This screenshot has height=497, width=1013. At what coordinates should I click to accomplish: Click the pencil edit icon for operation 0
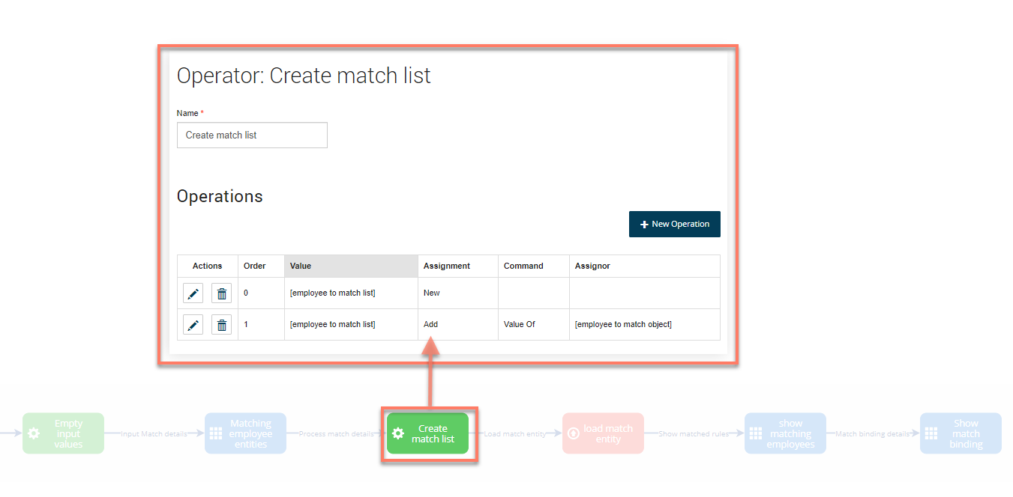click(193, 293)
